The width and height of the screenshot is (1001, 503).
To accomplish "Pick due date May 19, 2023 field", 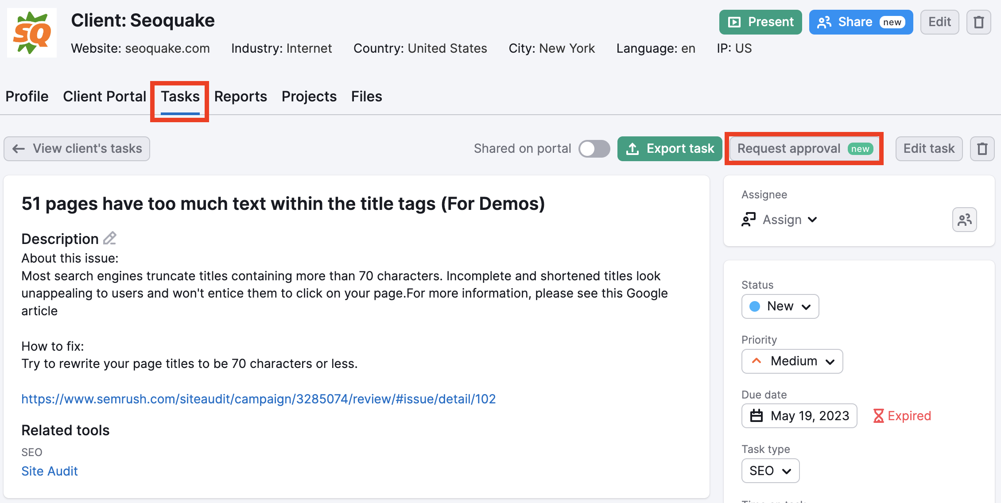I will [x=799, y=416].
